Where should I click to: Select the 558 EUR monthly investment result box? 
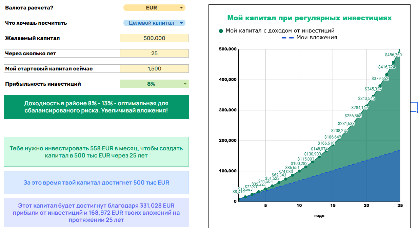[96, 152]
